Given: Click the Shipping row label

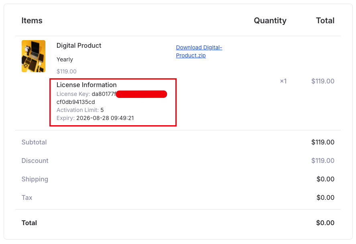Looking at the screenshot, I should [x=35, y=179].
